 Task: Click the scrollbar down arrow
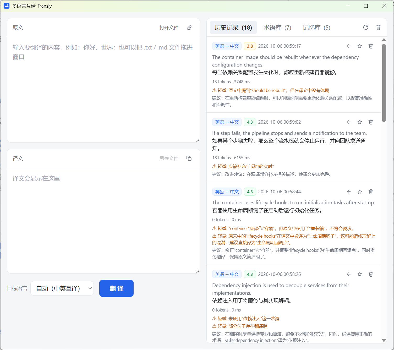click(x=384, y=340)
